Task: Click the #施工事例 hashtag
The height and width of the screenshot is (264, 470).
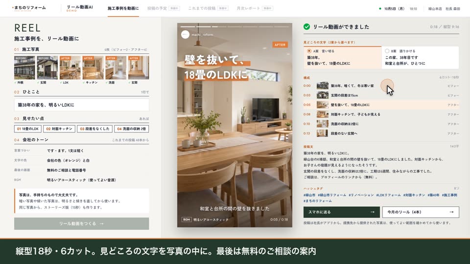Action: click(x=449, y=195)
